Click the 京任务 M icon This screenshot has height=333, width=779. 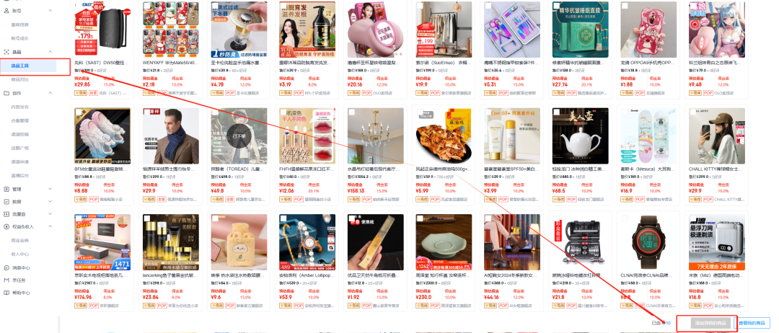(6, 280)
